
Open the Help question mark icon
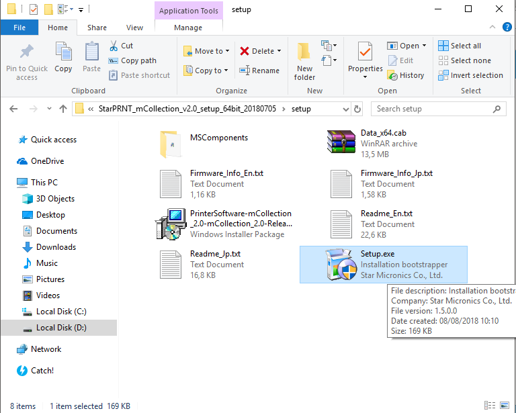tap(507, 27)
